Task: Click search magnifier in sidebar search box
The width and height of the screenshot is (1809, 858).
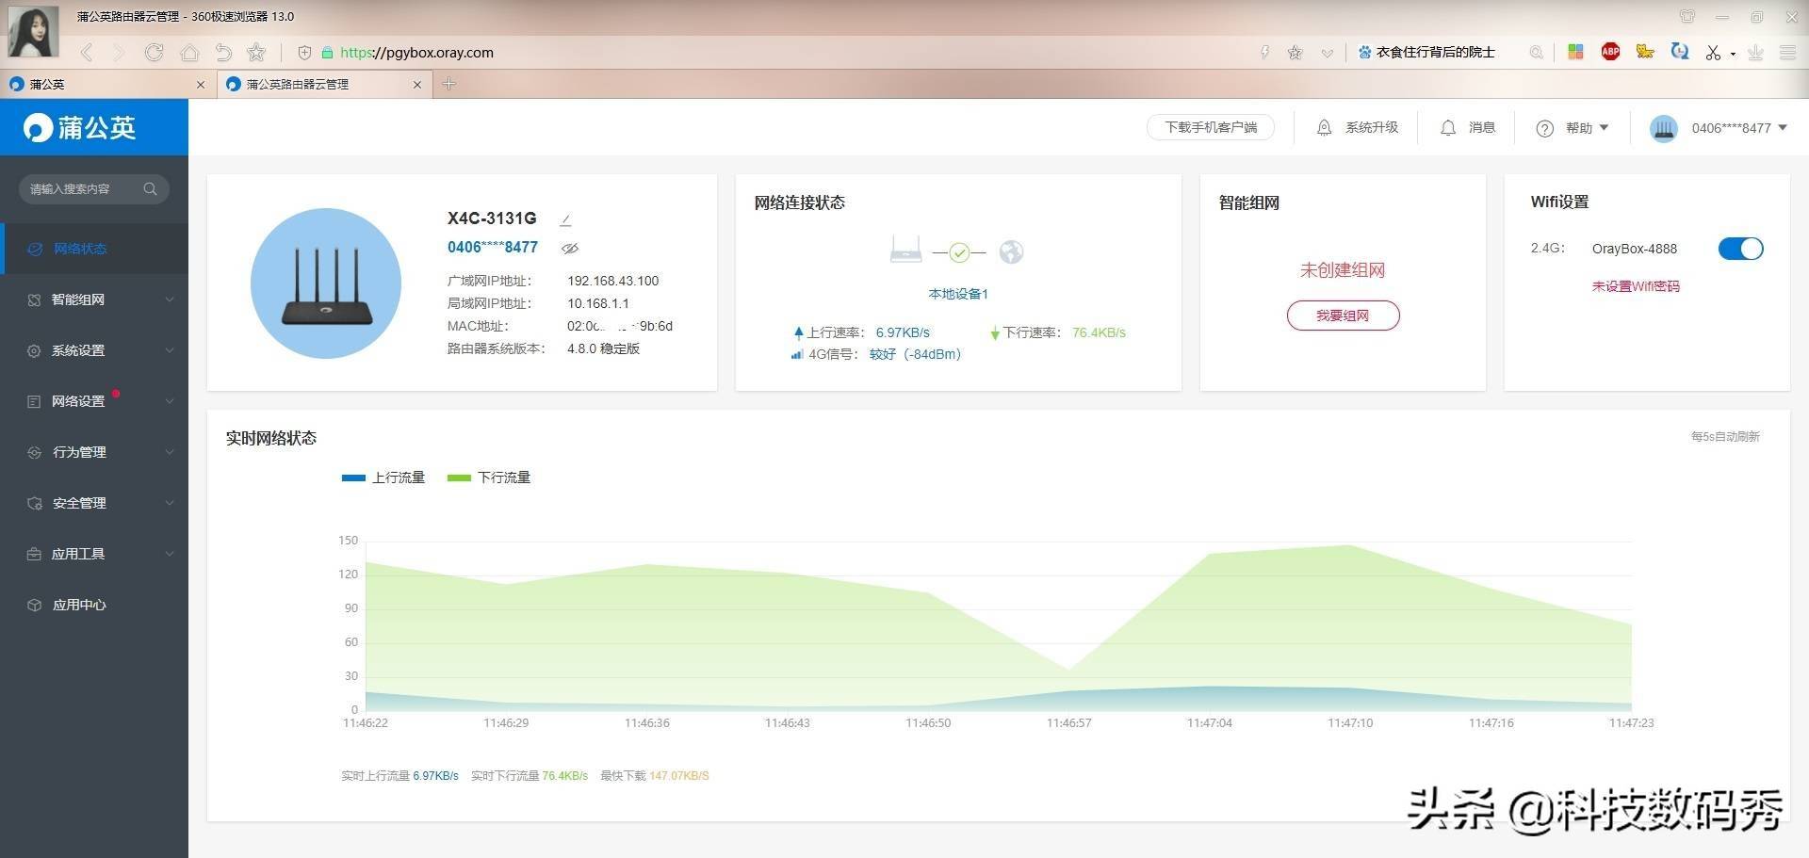Action: click(150, 189)
